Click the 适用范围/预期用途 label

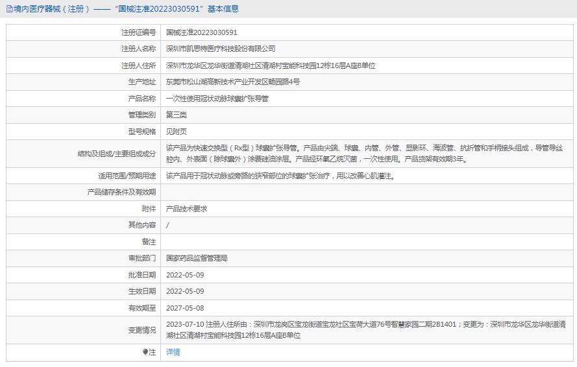click(x=127, y=176)
